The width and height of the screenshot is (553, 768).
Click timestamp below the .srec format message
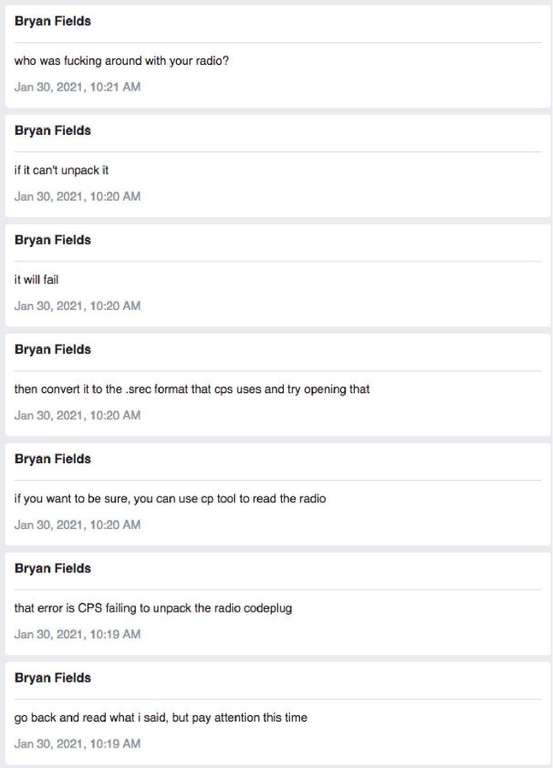[x=78, y=415]
